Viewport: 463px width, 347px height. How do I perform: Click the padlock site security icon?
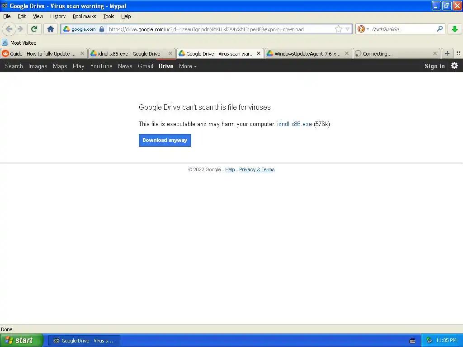(102, 29)
